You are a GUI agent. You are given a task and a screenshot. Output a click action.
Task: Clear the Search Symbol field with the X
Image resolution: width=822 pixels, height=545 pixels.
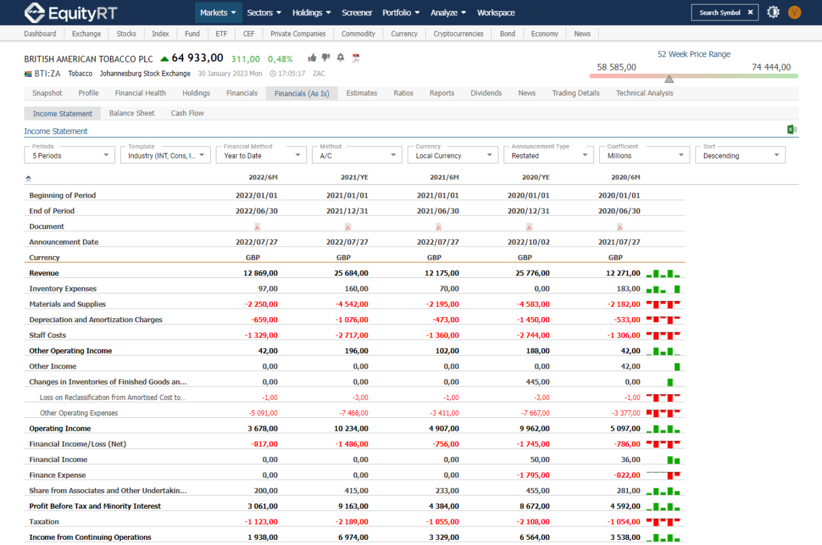[x=749, y=12]
